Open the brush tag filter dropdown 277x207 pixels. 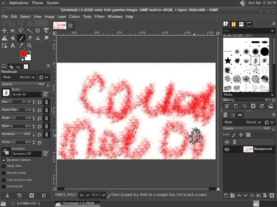pos(272,31)
